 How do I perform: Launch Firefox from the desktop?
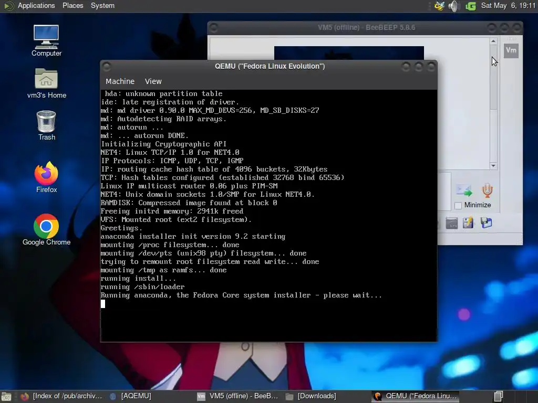[46, 177]
